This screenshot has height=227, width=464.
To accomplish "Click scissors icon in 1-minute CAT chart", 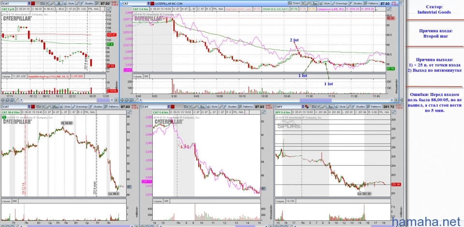I will pos(303,3).
